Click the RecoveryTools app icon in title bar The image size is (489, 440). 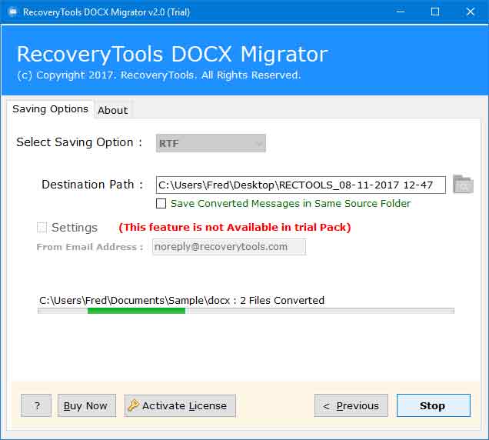(13, 12)
